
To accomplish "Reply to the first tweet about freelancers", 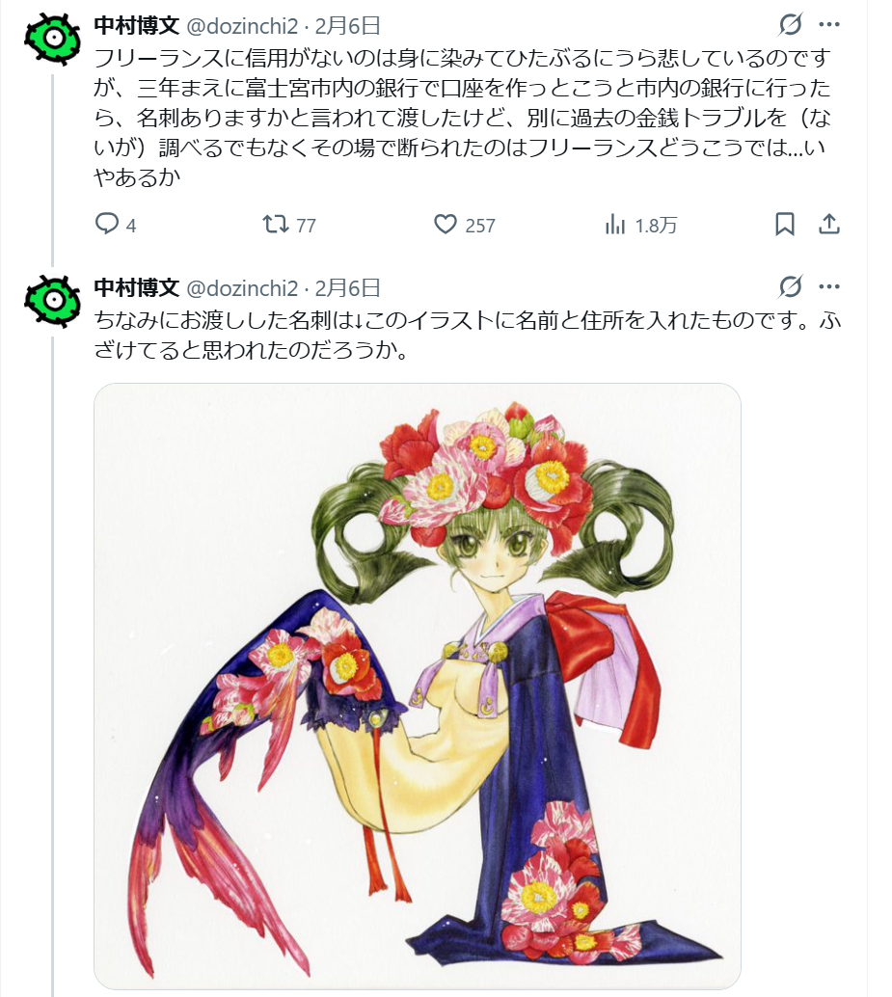I will click(x=107, y=224).
